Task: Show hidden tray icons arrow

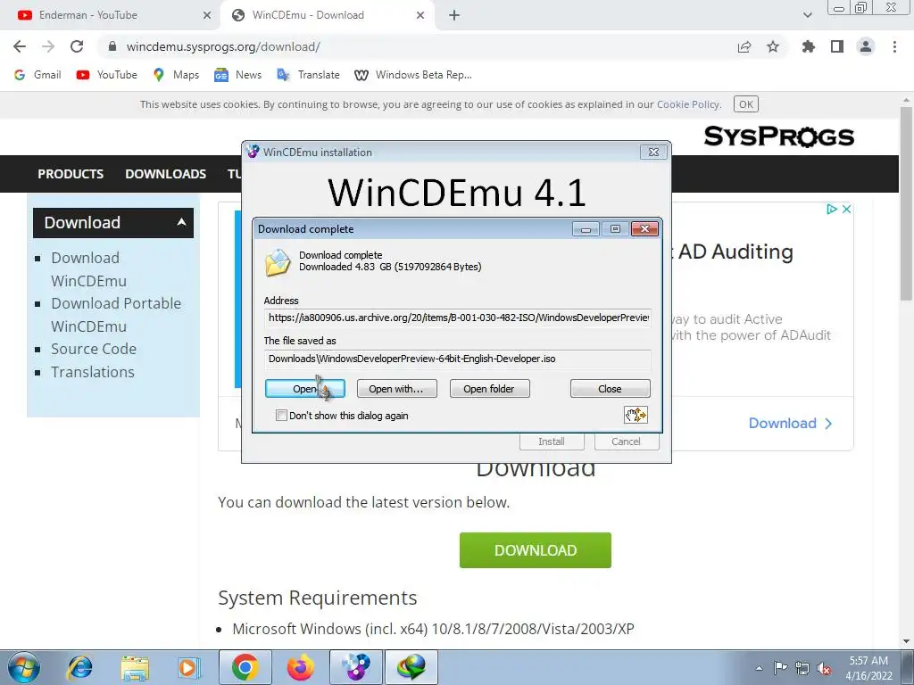Action: [759, 668]
